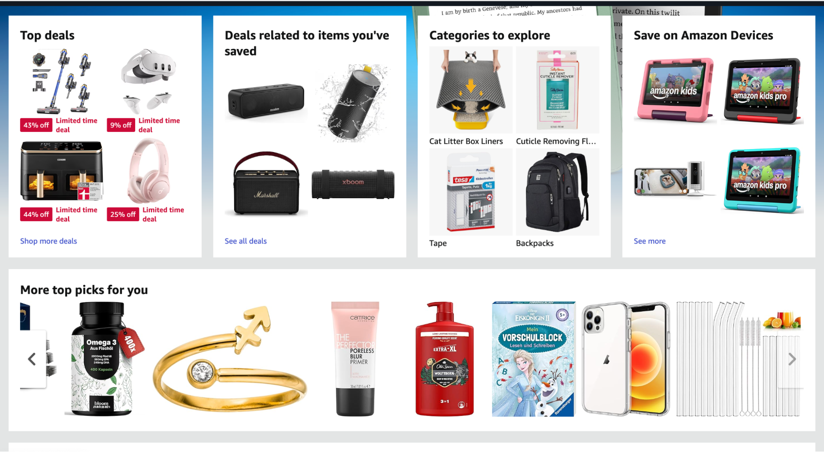This screenshot has width=824, height=452.
Task: Open the See more Amazon Devices link
Action: 650,241
